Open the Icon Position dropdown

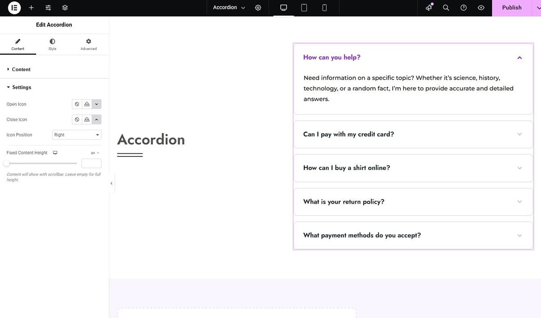tap(77, 135)
